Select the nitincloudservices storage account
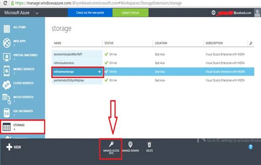Screen dimensions: 261x165 point(64,63)
